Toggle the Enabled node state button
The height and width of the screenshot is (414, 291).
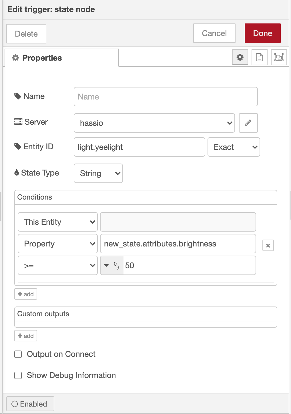[x=30, y=404]
